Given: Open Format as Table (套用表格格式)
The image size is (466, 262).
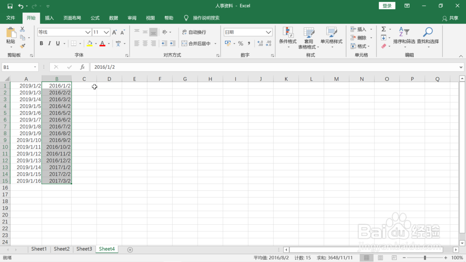Looking at the screenshot, I should [x=308, y=38].
